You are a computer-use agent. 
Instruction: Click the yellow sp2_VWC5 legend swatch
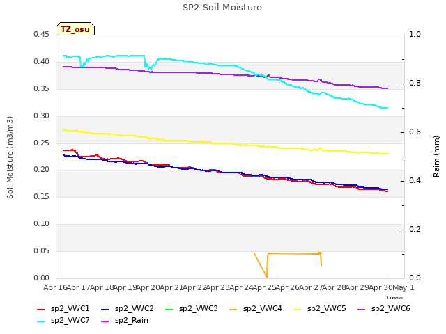[298, 309]
